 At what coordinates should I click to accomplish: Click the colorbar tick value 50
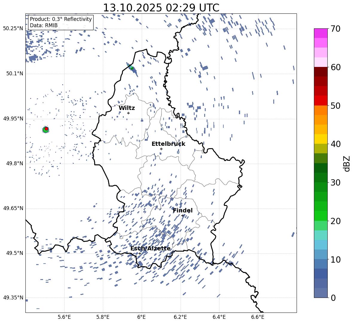tap(335, 106)
